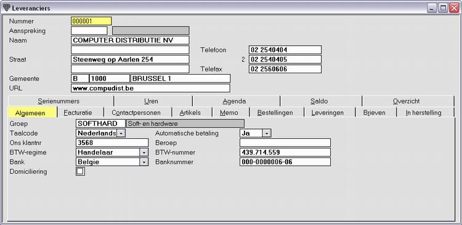Edit Banknummer field 000-0000006-06
Screen dimensions: 462x225
(285, 162)
